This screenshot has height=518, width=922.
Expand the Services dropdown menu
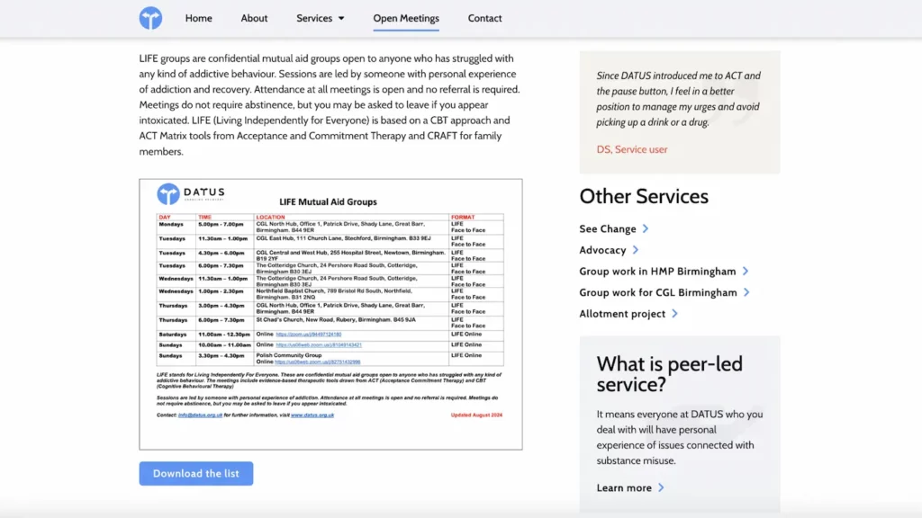pos(321,18)
